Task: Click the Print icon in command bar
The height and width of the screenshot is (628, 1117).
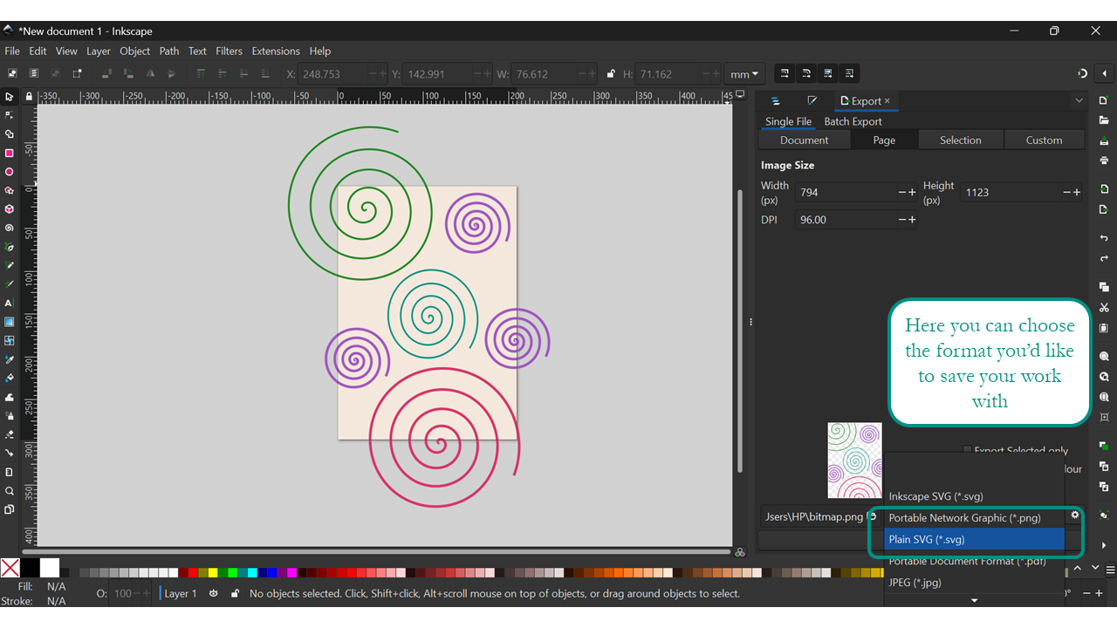Action: [1104, 160]
